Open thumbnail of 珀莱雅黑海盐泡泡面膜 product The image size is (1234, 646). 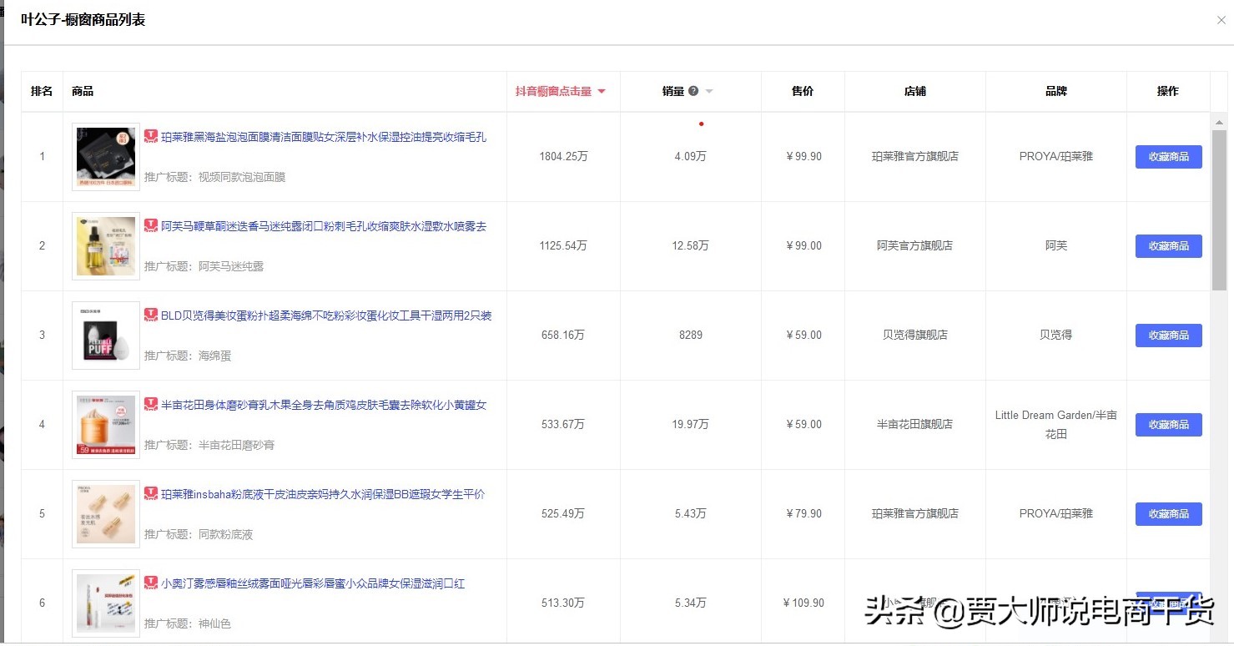(106, 157)
